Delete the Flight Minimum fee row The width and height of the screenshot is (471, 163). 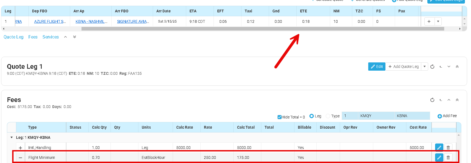tap(448, 158)
